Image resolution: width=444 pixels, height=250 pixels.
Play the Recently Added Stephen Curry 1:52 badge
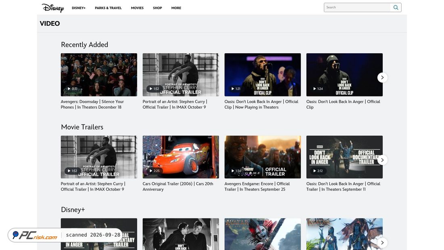click(x=154, y=89)
